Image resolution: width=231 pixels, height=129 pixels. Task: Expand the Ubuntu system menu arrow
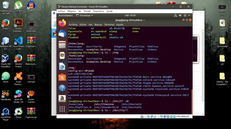(x=189, y=15)
